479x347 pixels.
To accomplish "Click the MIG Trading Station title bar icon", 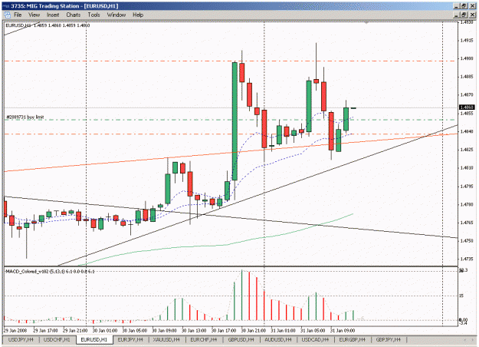I will click(x=6, y=6).
